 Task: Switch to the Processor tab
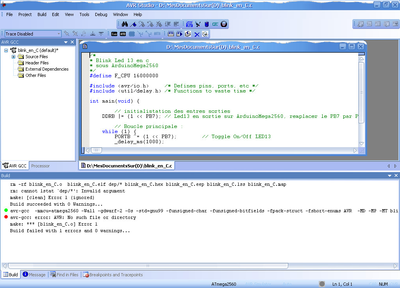point(40,166)
